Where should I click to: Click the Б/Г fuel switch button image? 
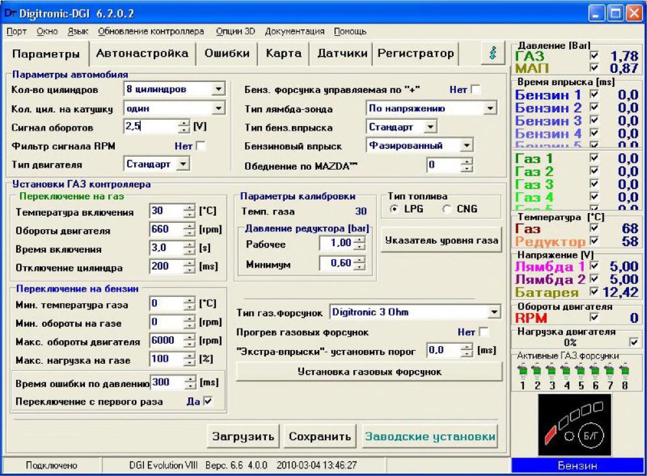[591, 436]
